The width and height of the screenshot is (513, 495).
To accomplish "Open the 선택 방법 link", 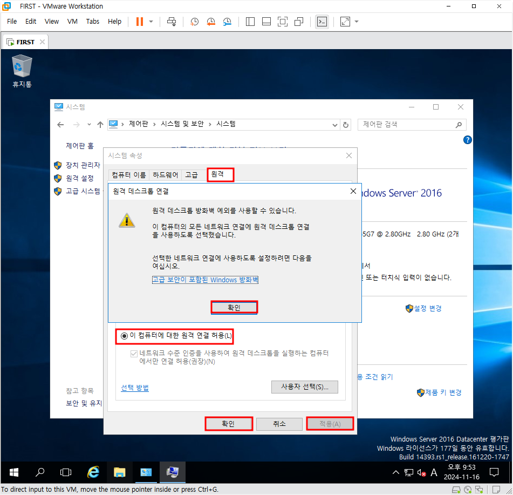I will 135,388.
